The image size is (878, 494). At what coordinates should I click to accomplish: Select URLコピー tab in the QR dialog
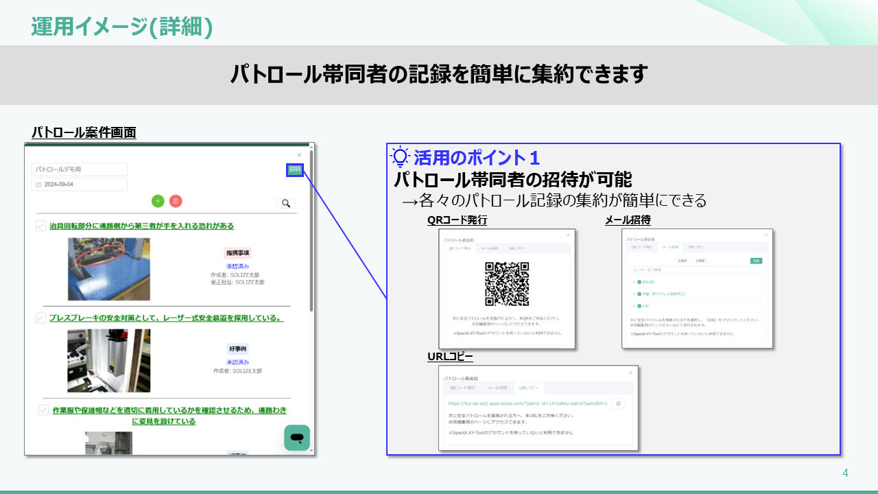517,248
